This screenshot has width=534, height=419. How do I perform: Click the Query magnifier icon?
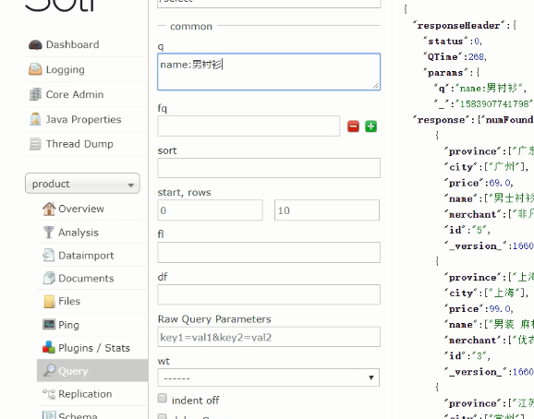coord(49,370)
